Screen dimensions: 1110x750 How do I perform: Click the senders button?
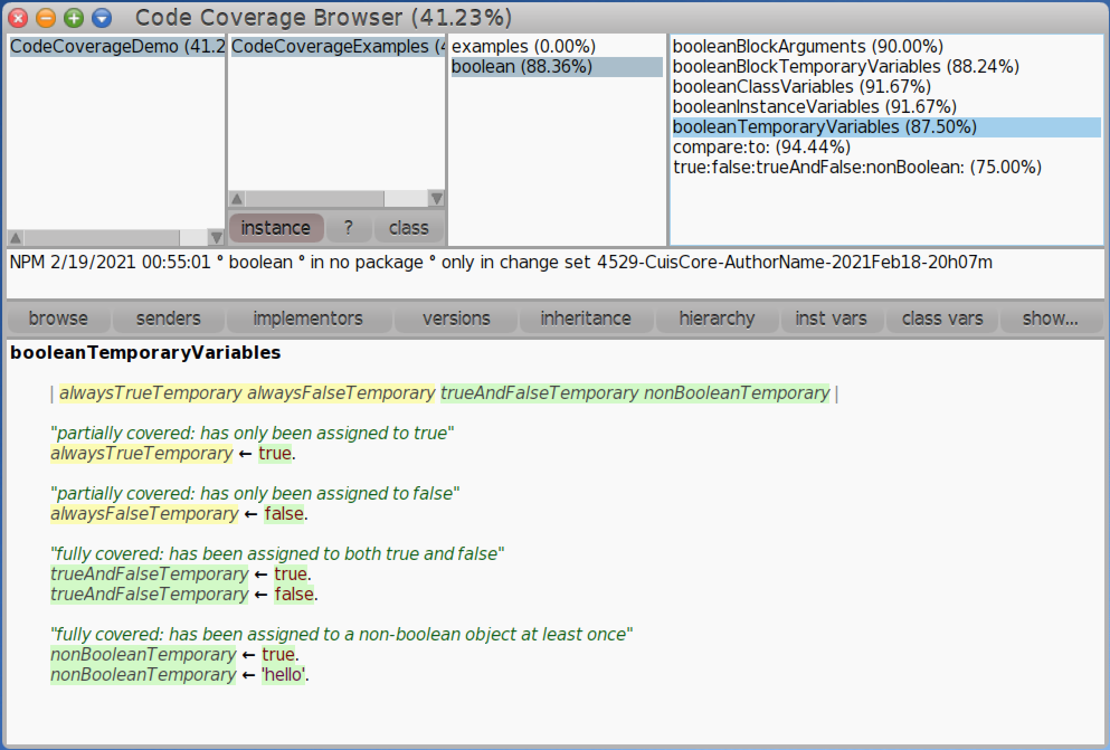coord(168,319)
